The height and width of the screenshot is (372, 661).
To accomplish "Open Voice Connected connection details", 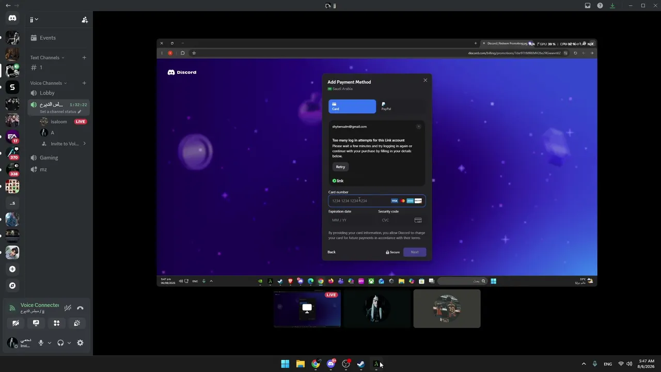I will [40, 305].
